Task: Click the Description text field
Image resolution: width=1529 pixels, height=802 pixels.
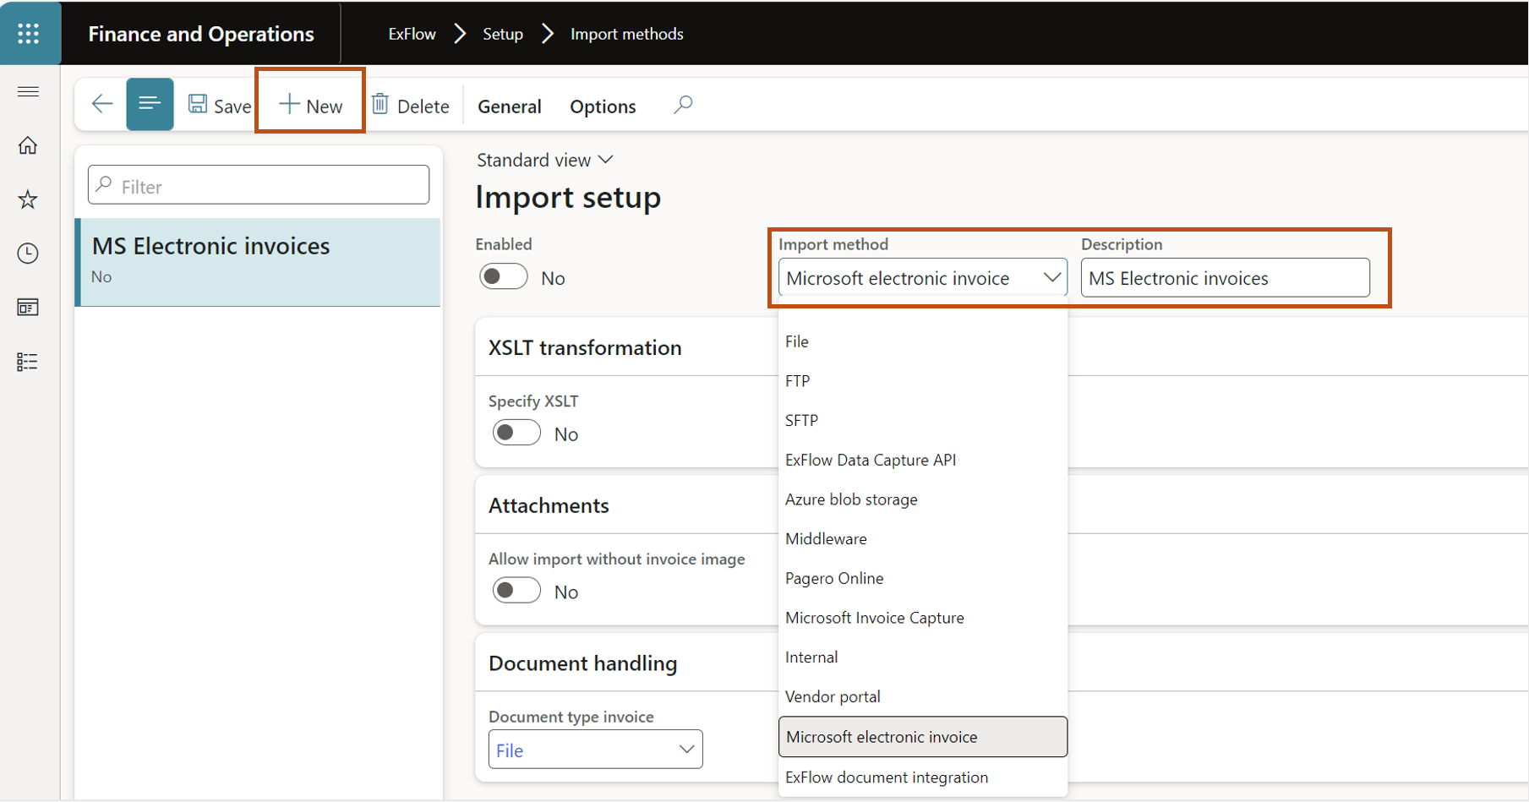Action: tap(1225, 277)
